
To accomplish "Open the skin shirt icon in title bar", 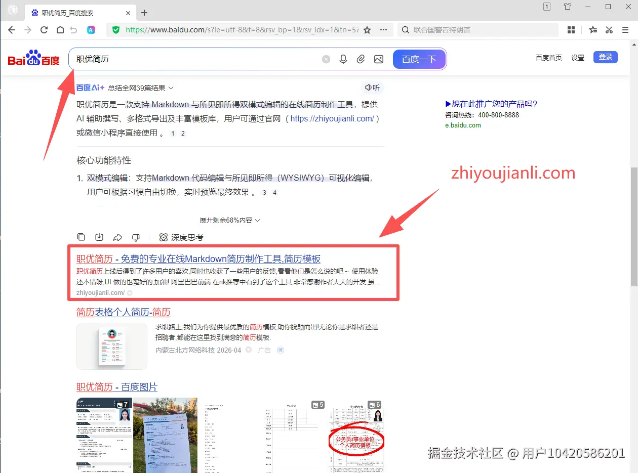I will pyautogui.click(x=568, y=7).
